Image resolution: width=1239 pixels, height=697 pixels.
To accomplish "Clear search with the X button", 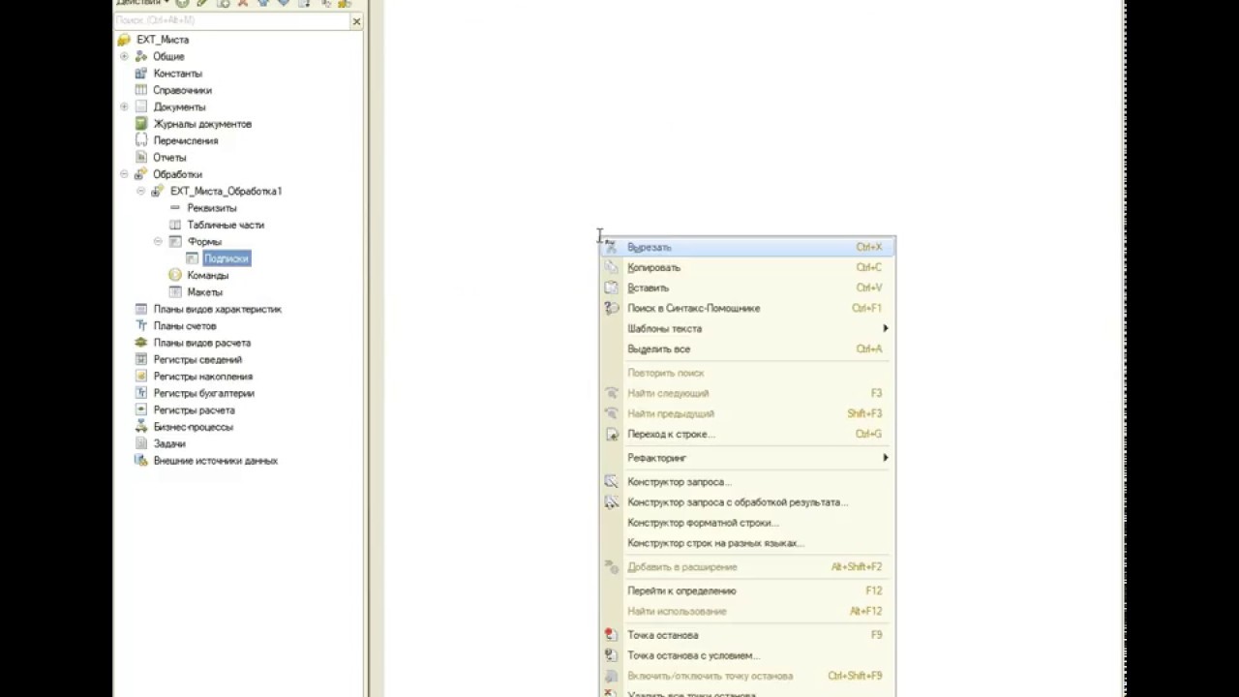I will point(356,20).
